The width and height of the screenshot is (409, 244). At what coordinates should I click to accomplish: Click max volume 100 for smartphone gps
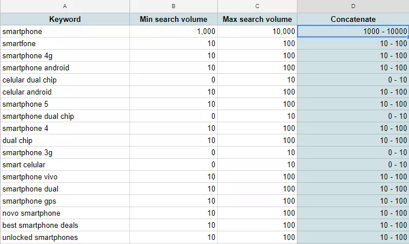pos(257,201)
